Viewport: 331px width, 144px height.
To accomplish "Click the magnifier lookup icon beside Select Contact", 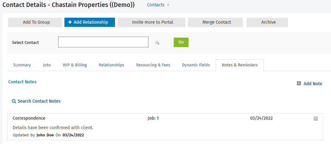I will point(157,43).
